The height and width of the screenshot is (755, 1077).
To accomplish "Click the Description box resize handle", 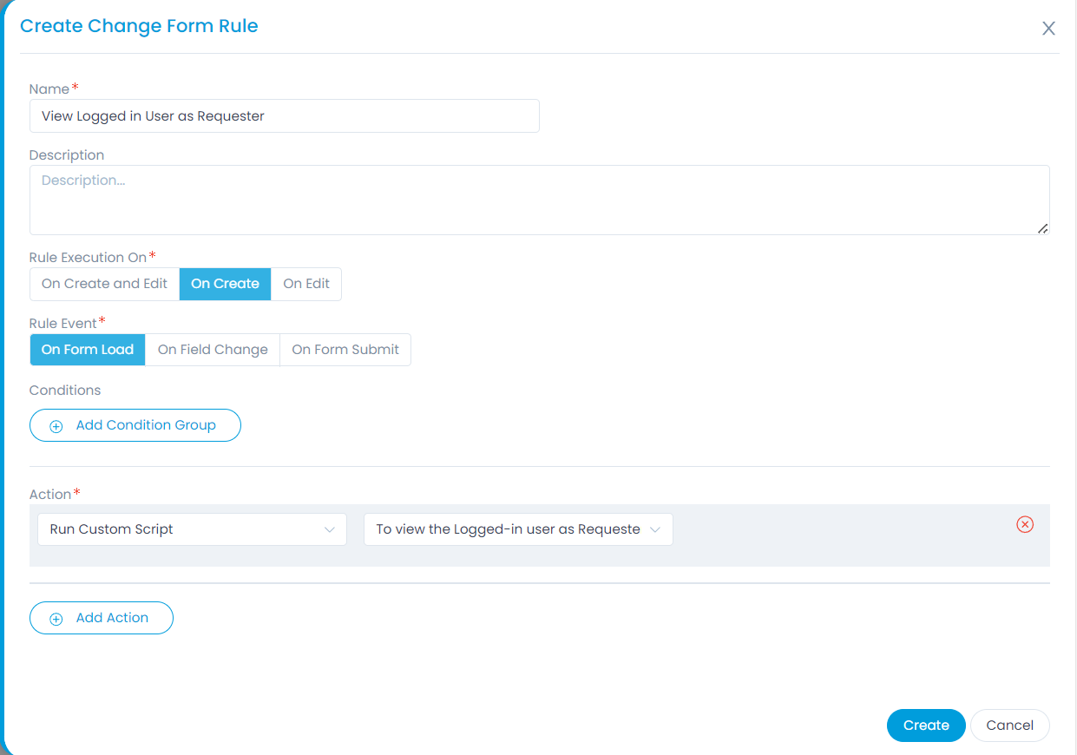I will click(1042, 228).
